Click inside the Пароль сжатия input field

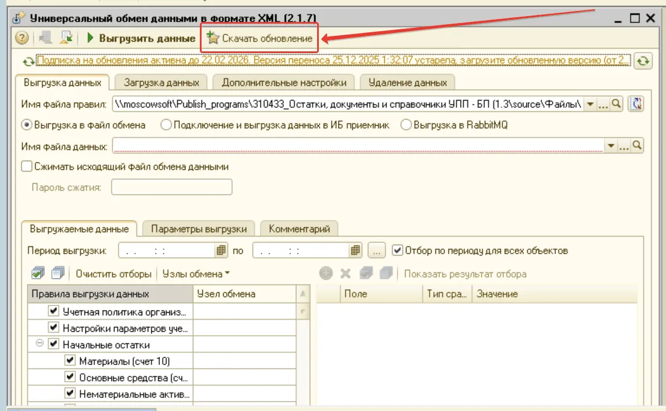tap(172, 187)
